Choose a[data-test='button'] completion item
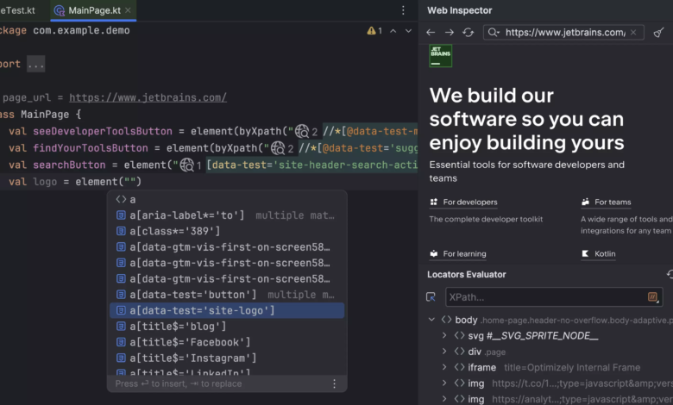673x405 pixels. pos(227,295)
